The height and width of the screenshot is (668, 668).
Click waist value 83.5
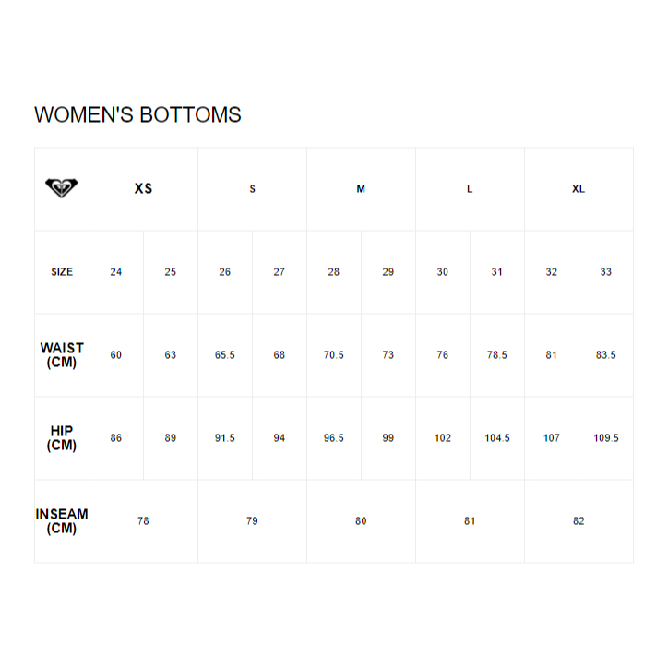click(x=606, y=355)
